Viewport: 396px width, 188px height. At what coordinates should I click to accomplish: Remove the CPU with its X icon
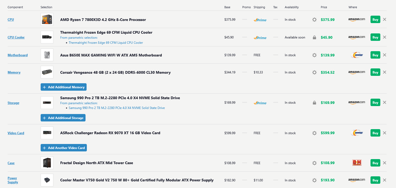coord(385,19)
